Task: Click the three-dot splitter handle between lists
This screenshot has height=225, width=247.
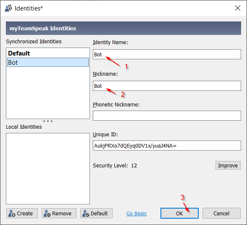Action: point(48,121)
